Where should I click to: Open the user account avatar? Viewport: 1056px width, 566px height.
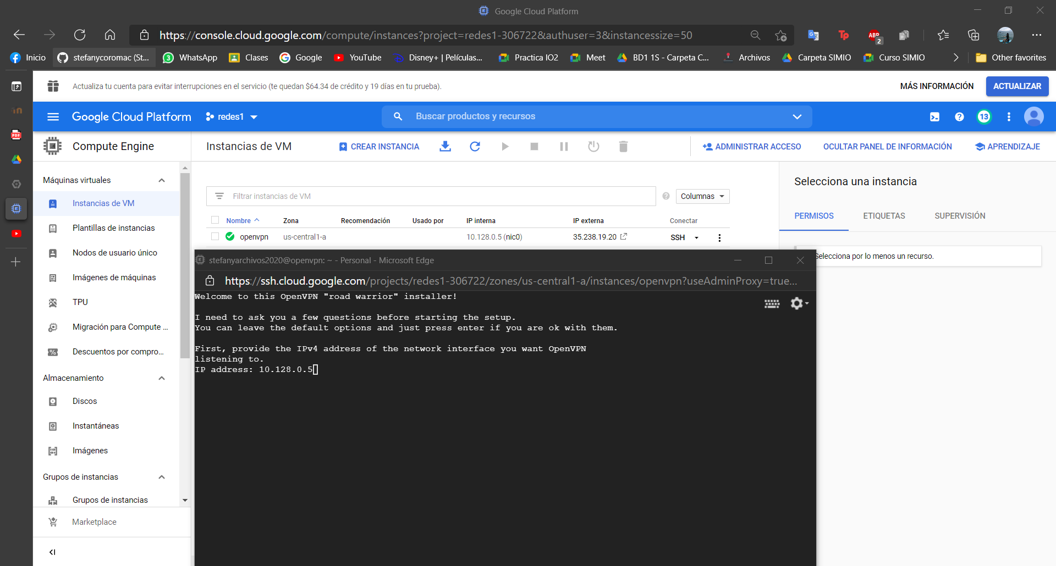click(x=1034, y=116)
